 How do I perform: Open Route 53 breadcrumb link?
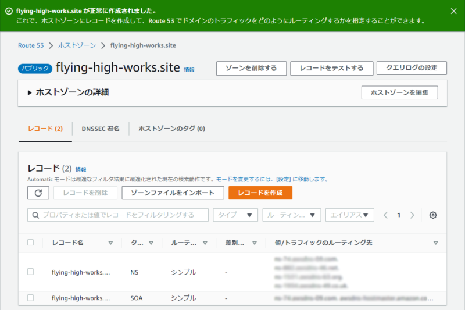(31, 45)
